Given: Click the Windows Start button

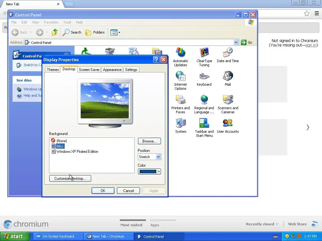Looking at the screenshot, I should point(15,236).
